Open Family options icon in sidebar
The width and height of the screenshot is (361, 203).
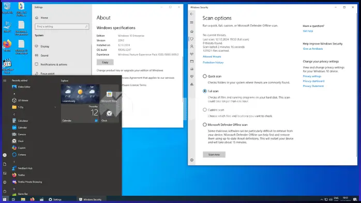192,84
